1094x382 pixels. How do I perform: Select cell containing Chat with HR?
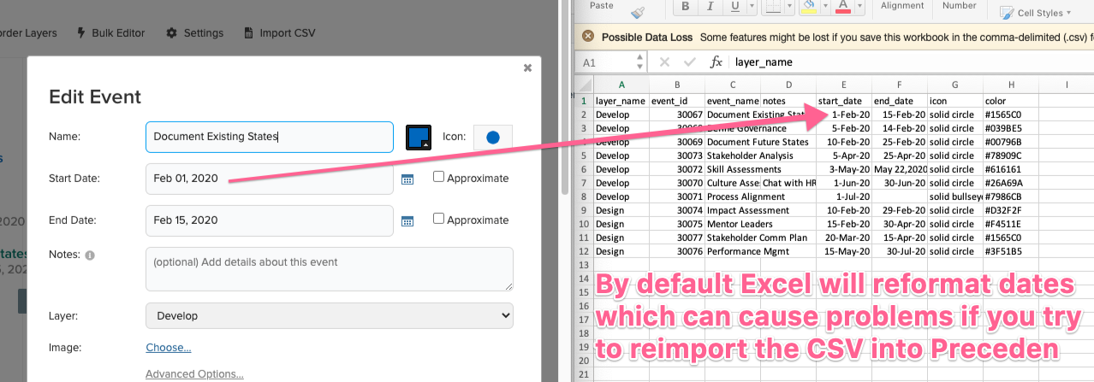[x=788, y=183]
